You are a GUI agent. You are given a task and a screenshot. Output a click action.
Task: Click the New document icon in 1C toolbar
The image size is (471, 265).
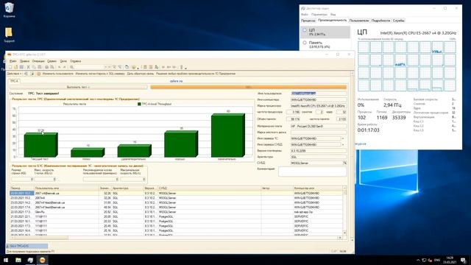click(10, 67)
